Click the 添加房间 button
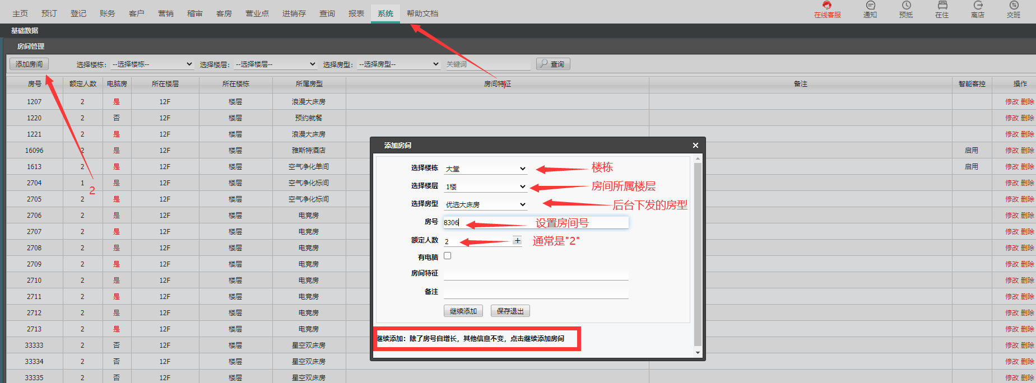1036x383 pixels. [29, 64]
